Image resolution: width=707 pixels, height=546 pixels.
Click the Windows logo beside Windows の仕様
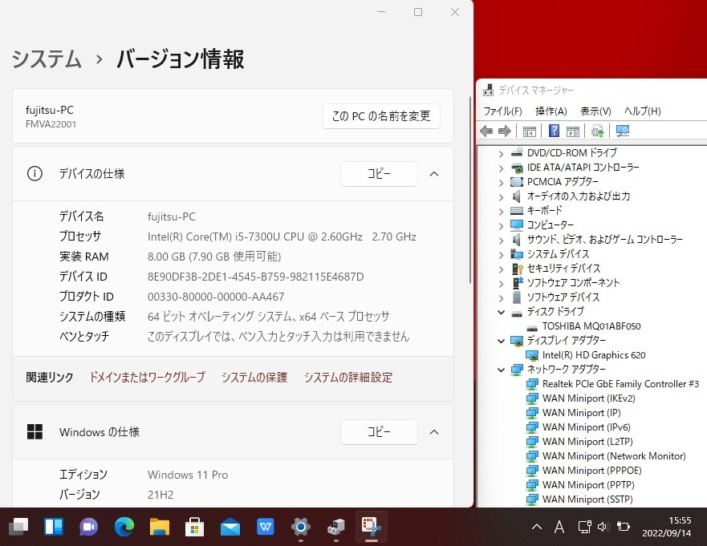click(35, 431)
